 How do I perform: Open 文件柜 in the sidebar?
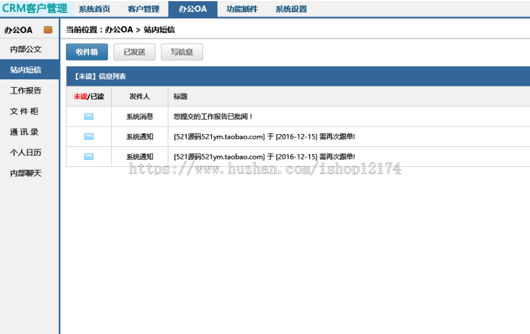24,111
